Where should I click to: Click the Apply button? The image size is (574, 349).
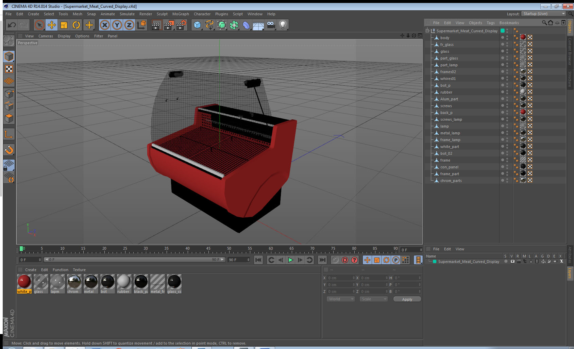(x=407, y=299)
